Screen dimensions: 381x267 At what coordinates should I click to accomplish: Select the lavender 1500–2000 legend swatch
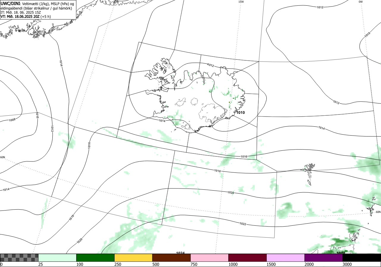[x=286, y=257]
